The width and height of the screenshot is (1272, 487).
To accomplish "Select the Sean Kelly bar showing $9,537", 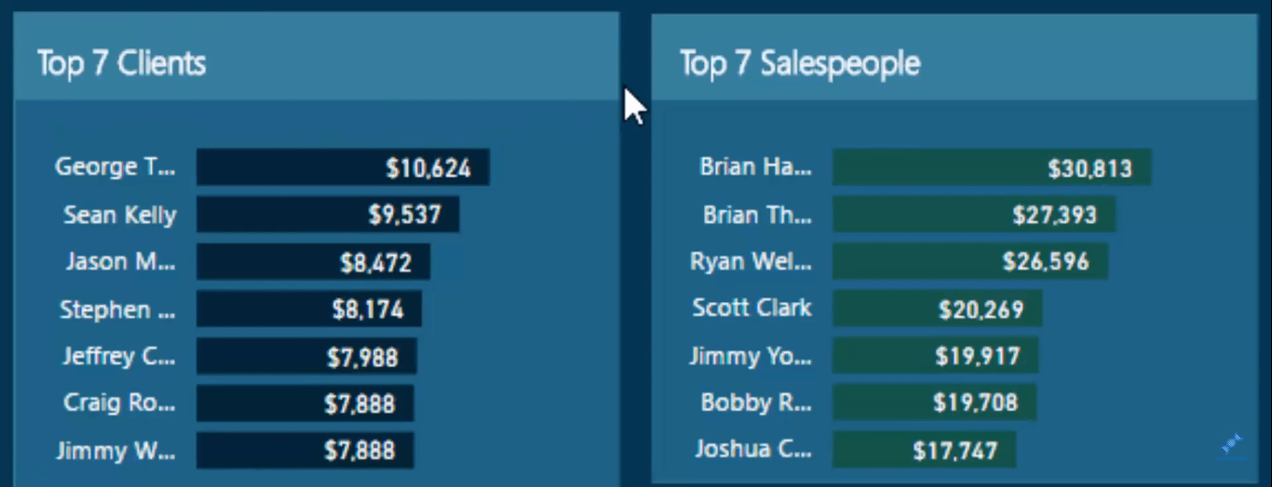I will click(328, 215).
